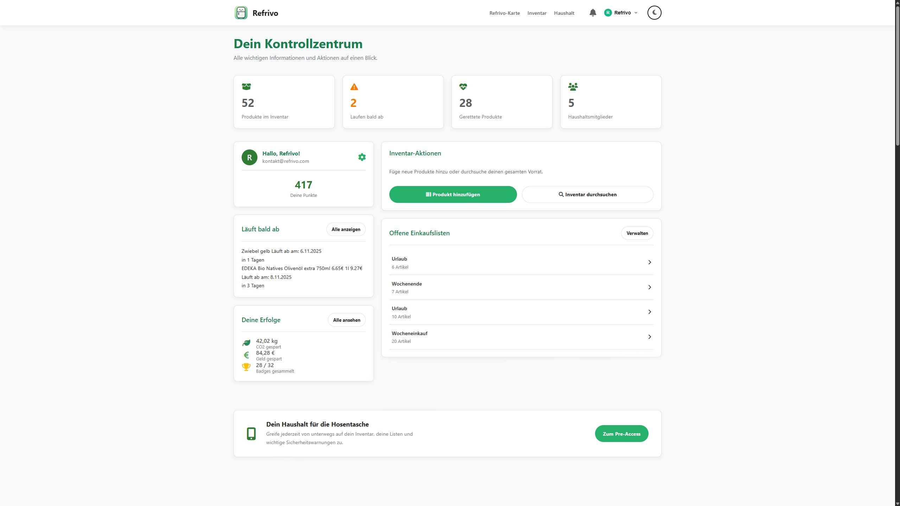This screenshot has height=506, width=900.
Task: Click the trophy icon near Badges gesammelt
Action: point(246,367)
